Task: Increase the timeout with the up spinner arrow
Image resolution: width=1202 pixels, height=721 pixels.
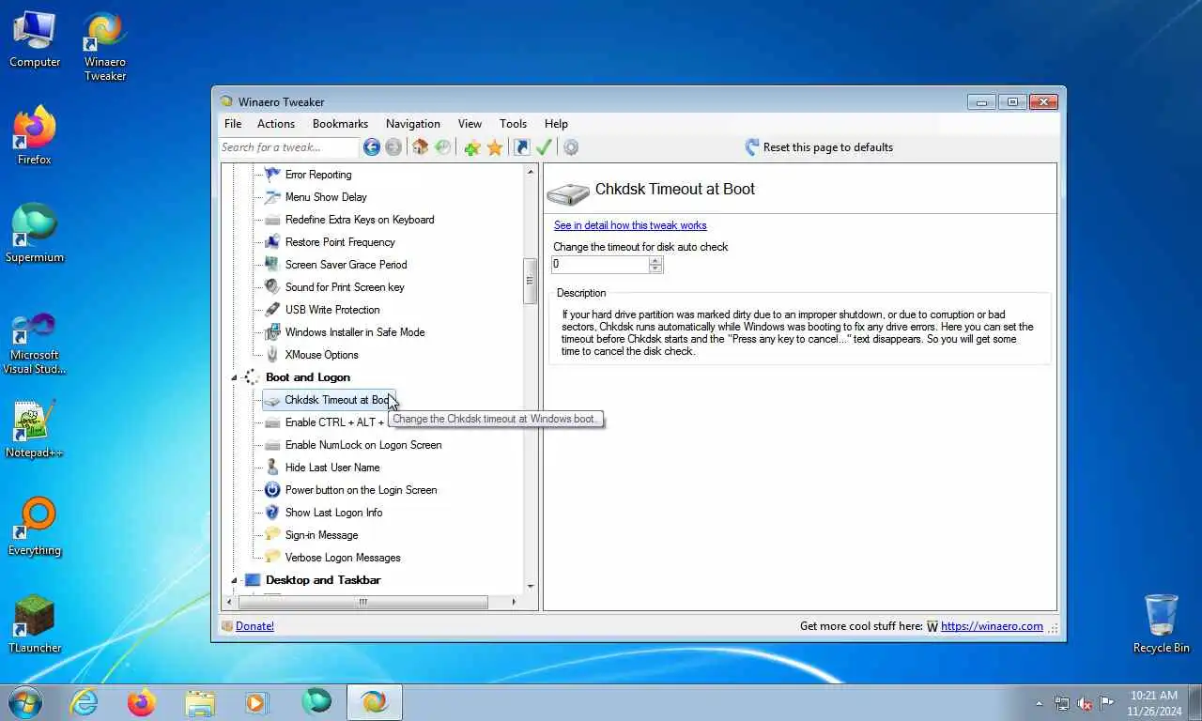Action: tap(655, 260)
